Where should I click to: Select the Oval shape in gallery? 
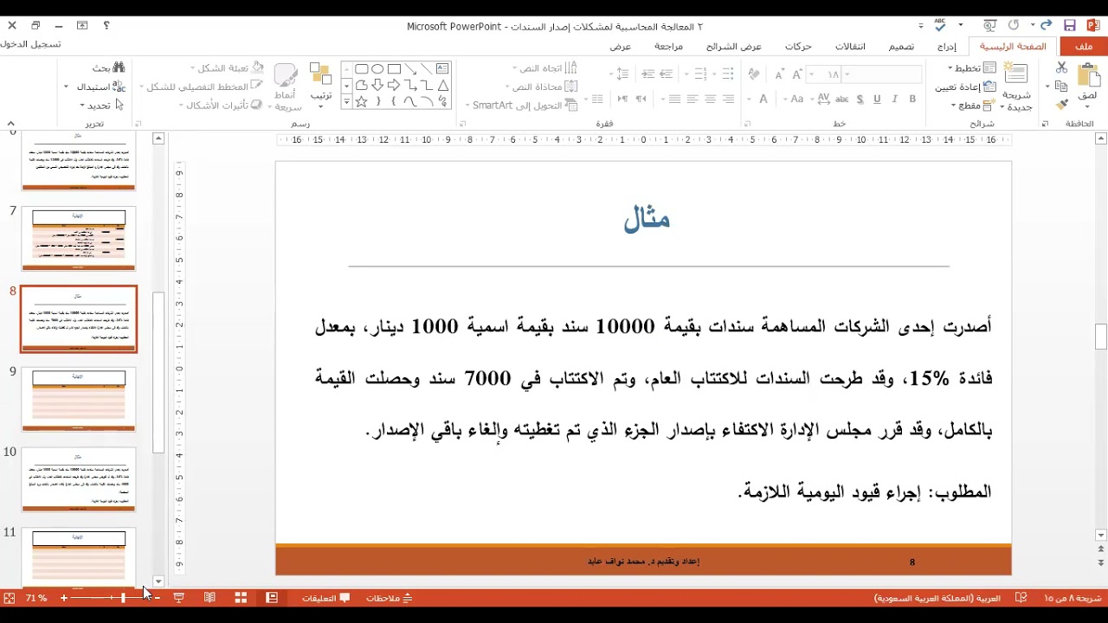tap(377, 68)
